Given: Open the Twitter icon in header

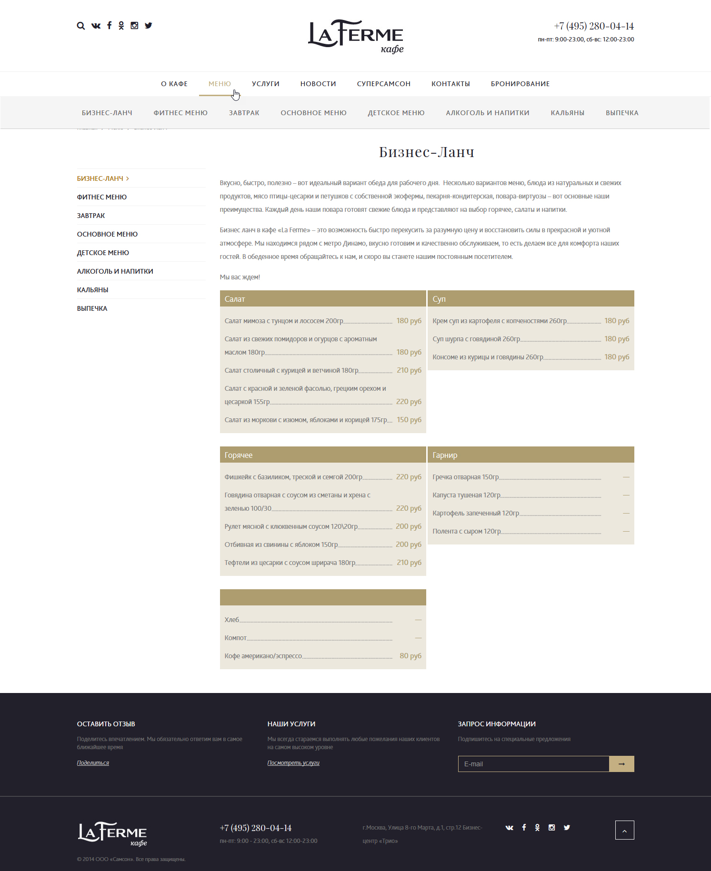Looking at the screenshot, I should coord(149,26).
